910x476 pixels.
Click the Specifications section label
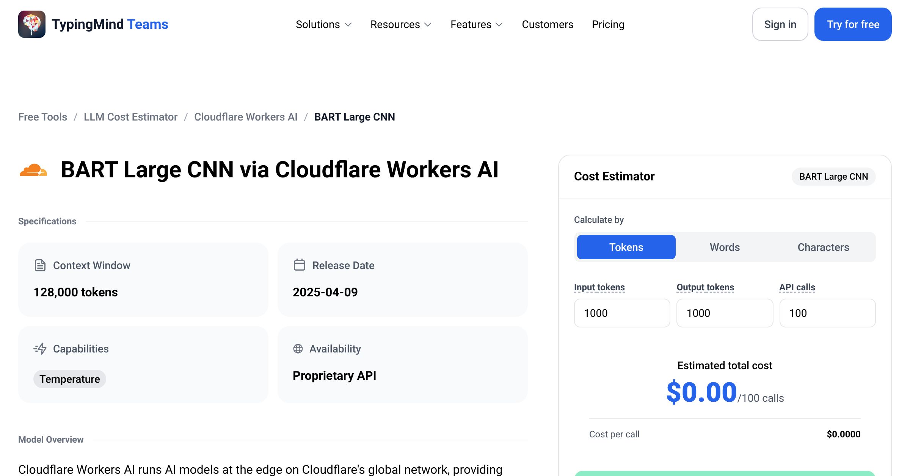(x=47, y=221)
